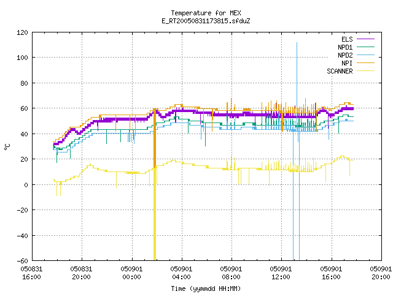Click the light blue NPD2 legend line sample

365,55
